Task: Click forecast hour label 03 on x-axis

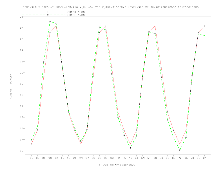Action: pyautogui.click(x=38, y=158)
